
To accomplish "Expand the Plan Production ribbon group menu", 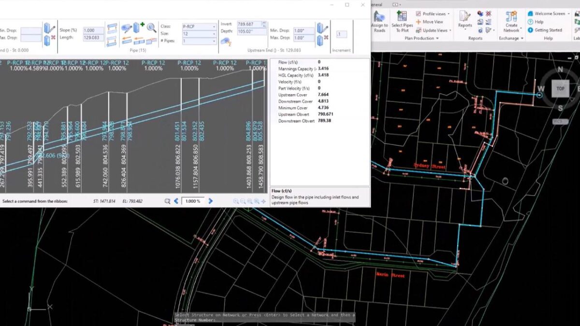I will tap(437, 38).
